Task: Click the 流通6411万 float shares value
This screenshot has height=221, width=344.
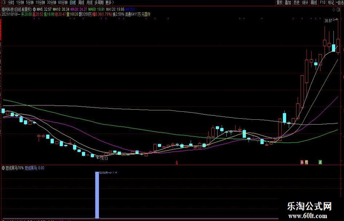Action: (x=133, y=15)
